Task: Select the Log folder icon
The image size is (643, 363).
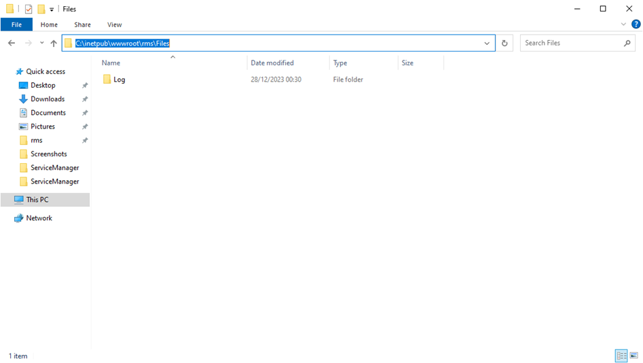Action: coord(107,80)
